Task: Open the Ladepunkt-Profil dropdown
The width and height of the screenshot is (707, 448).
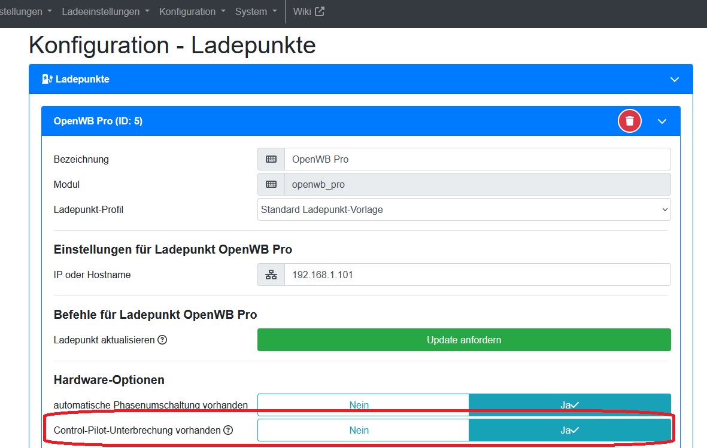Action: point(464,209)
